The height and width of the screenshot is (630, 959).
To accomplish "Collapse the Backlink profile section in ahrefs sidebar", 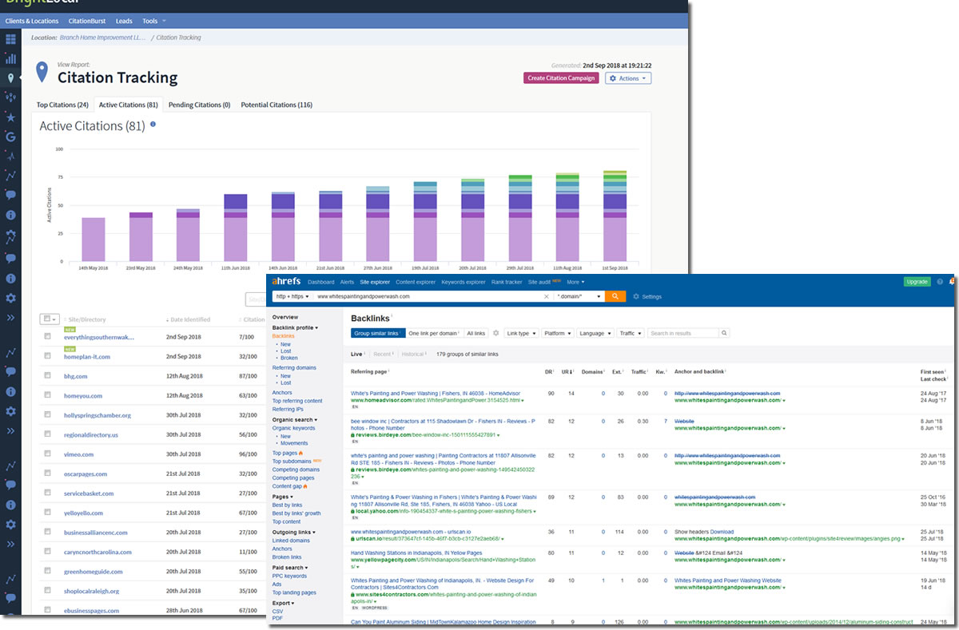I will point(295,327).
